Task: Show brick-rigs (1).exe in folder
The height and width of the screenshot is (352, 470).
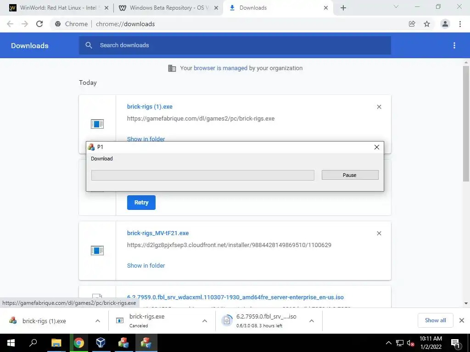Action: click(x=146, y=139)
